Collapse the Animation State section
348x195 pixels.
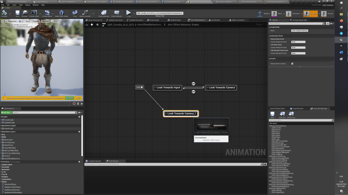(x=270, y=36)
